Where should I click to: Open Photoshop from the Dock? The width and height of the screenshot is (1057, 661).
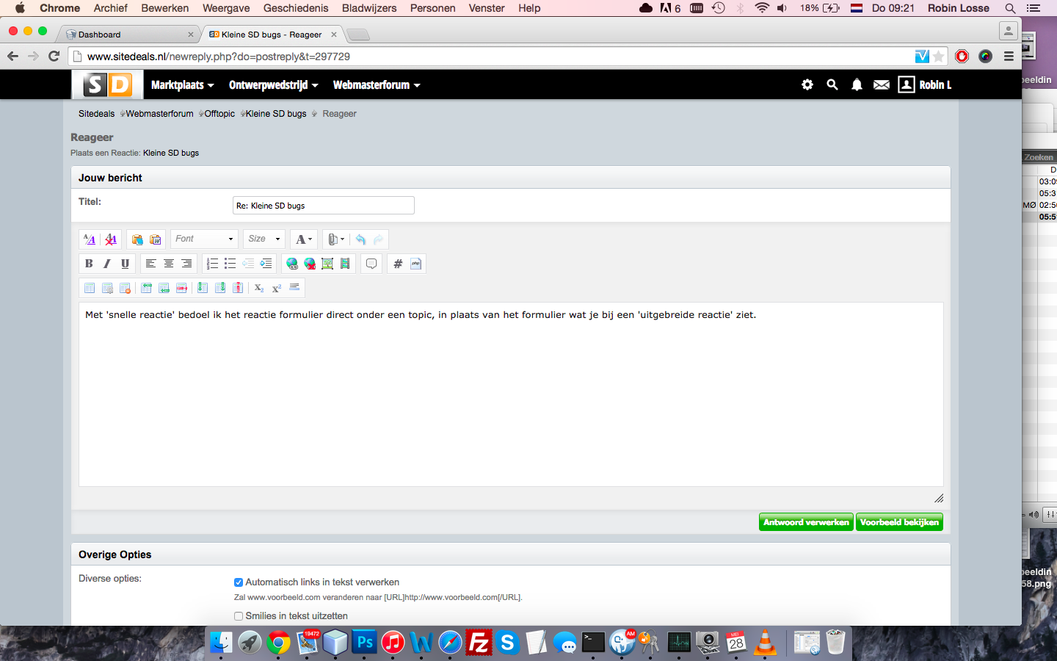365,643
